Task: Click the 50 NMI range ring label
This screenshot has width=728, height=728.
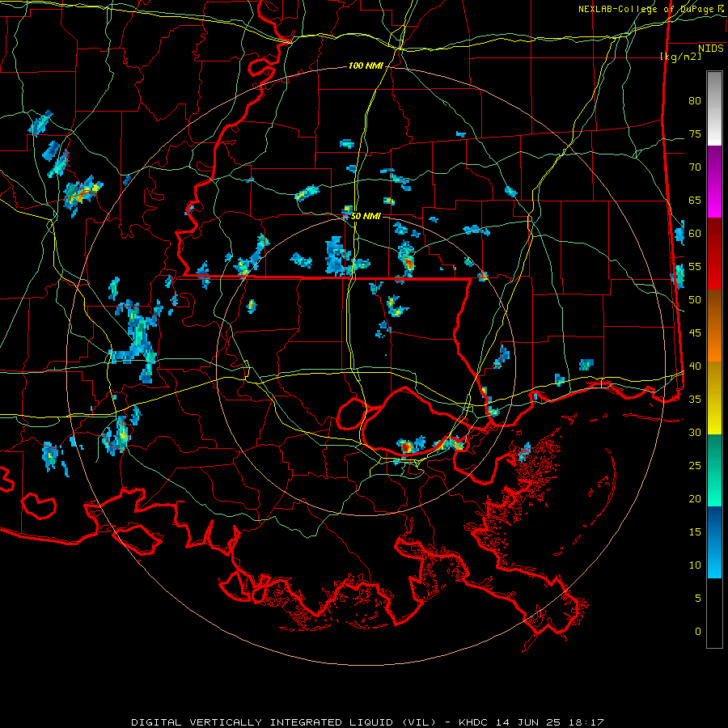Action: coord(366,216)
